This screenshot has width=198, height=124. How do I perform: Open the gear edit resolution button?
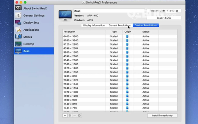click(79, 115)
